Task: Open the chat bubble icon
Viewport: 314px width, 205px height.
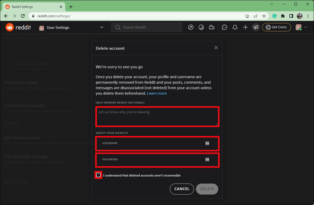Action: pos(225,27)
